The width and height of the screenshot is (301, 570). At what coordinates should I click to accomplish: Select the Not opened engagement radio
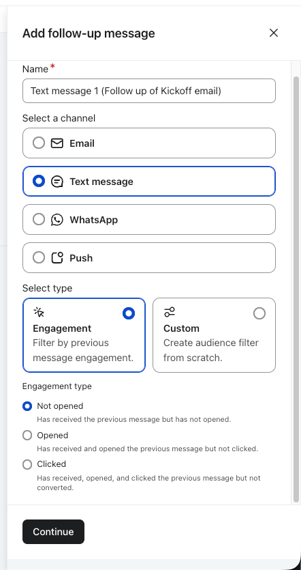coord(27,406)
